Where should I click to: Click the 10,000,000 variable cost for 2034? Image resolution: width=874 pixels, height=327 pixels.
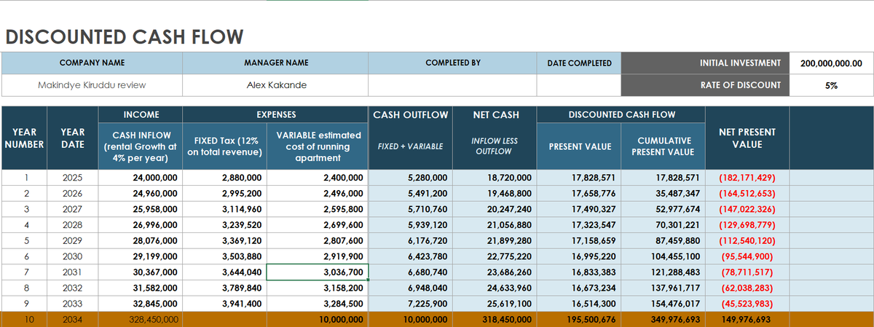318,320
